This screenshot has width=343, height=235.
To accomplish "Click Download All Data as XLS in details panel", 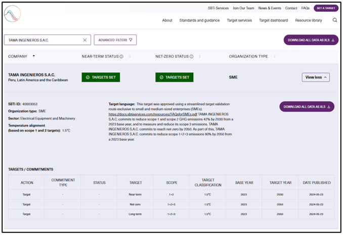I will tap(307, 107).
